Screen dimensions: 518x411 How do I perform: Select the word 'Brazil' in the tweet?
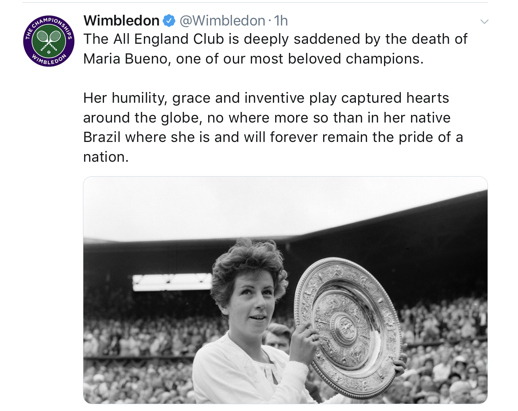click(102, 137)
